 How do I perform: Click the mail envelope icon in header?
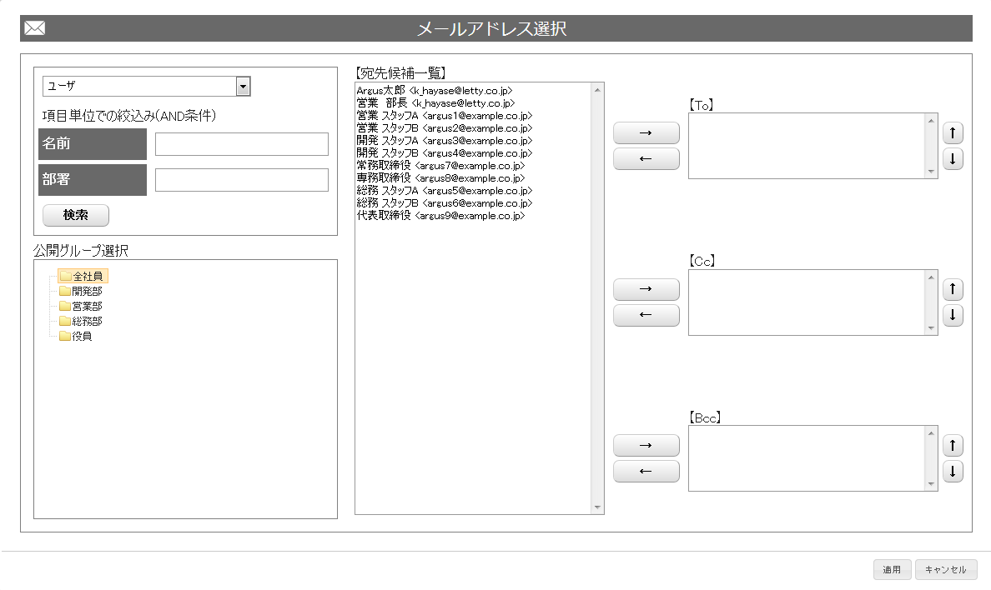click(34, 29)
